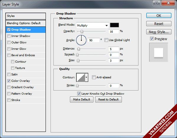Viewport: 177px width, 138px height.
Task: Enable the Anti-aliased checkbox
Action: [94, 78]
